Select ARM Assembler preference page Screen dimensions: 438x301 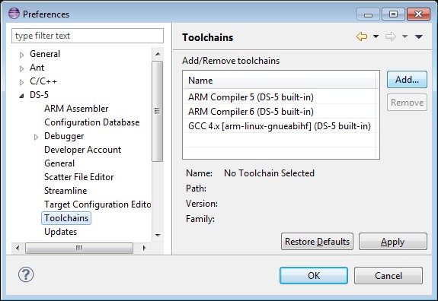tap(76, 109)
